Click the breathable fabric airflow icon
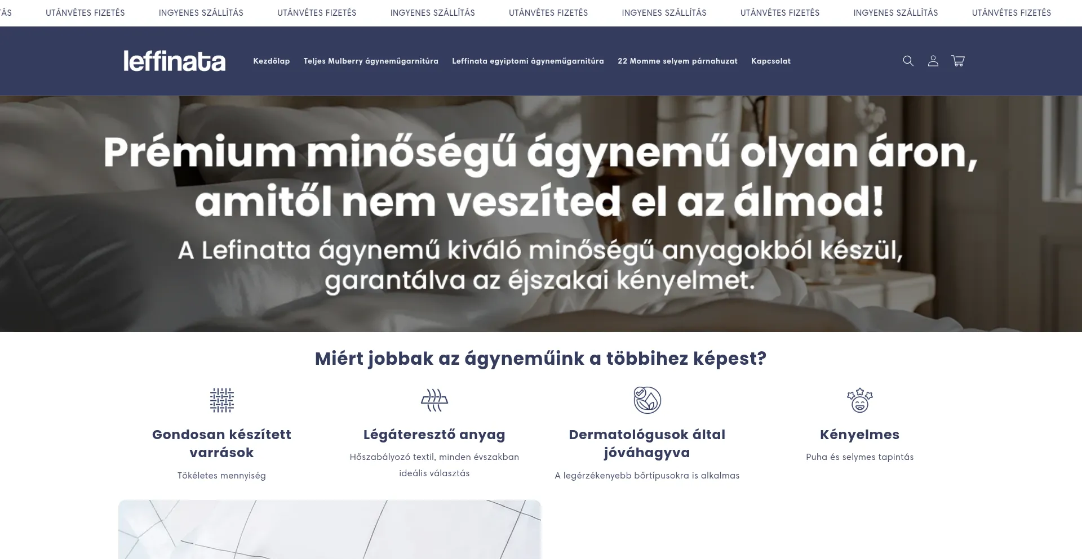This screenshot has width=1082, height=559. point(434,400)
